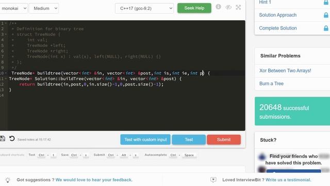Image resolution: width=330 pixels, height=186 pixels.
Task: Click the reset code circular arrow icon
Action: point(12,138)
